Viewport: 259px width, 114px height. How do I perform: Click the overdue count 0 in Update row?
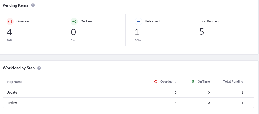(x=176, y=92)
